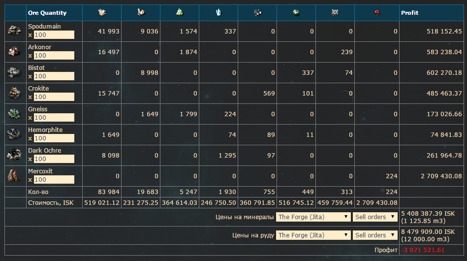The height and width of the screenshot is (261, 467).
Task: Open mineral price region dropdown (Цены на минералы)
Action: tap(313, 217)
